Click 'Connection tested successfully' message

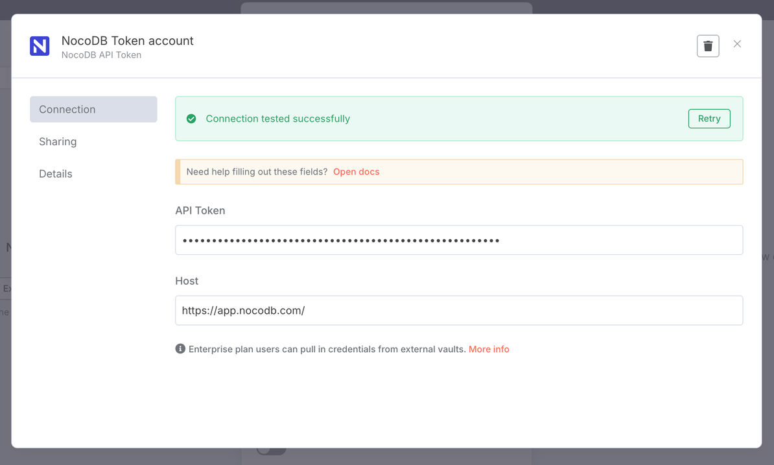click(x=278, y=119)
